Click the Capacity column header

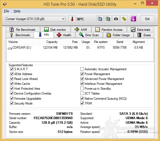(x=49, y=42)
